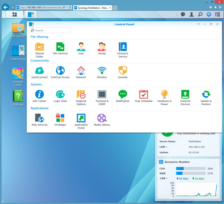224x204 pixels.
Task: Expand the LAN dropdown in system health widget
Action: pyautogui.click(x=163, y=147)
